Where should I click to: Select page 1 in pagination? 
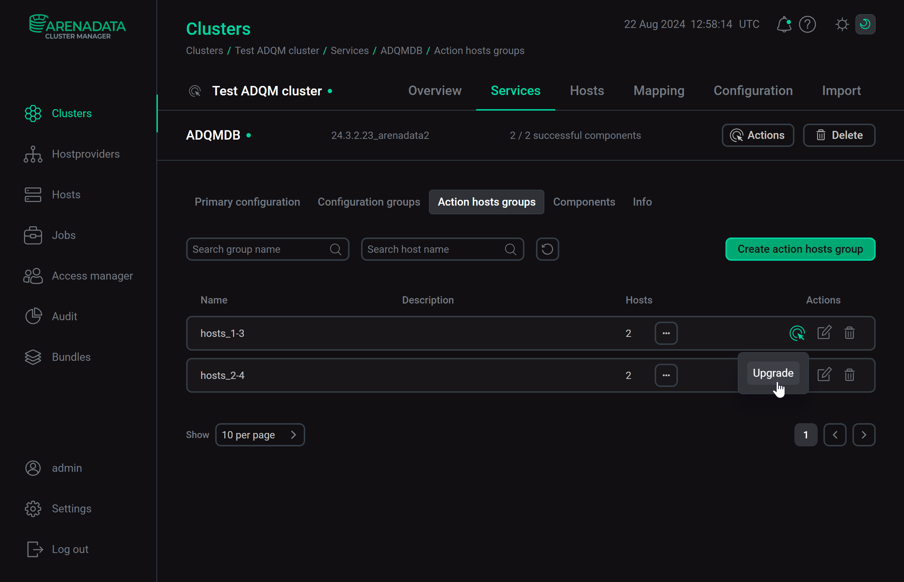[x=806, y=435]
